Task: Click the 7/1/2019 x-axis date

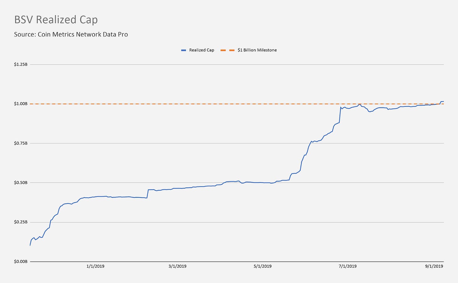Action: [348, 266]
